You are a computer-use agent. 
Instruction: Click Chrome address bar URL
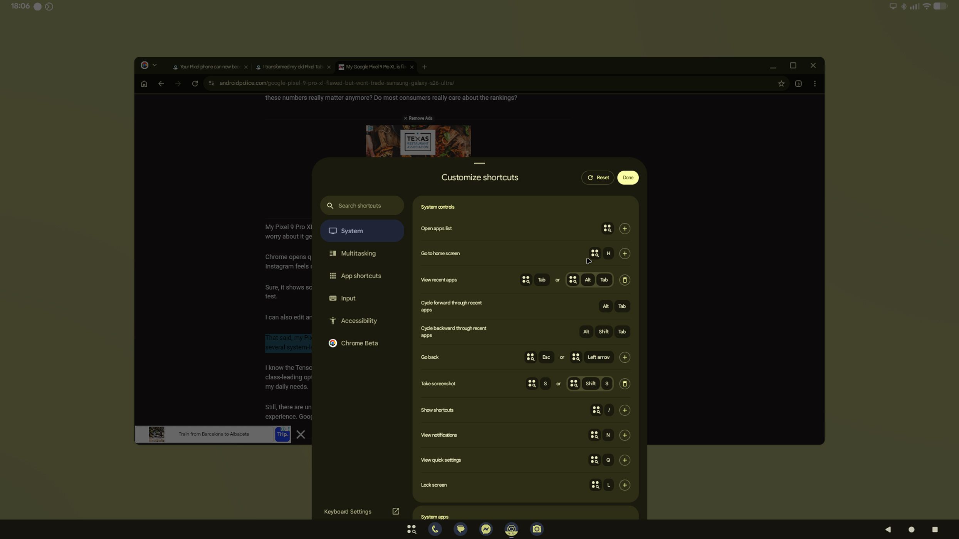(x=337, y=83)
